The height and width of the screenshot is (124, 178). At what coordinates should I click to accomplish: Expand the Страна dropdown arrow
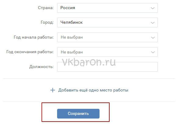[153, 8]
